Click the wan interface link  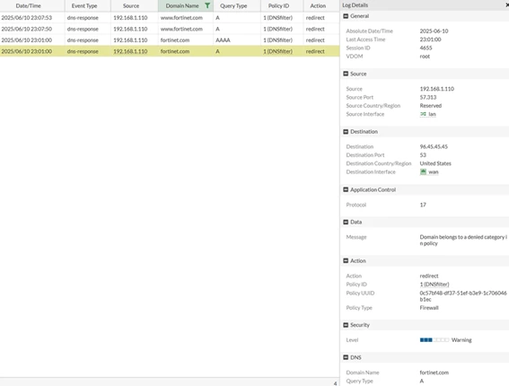tap(434, 172)
